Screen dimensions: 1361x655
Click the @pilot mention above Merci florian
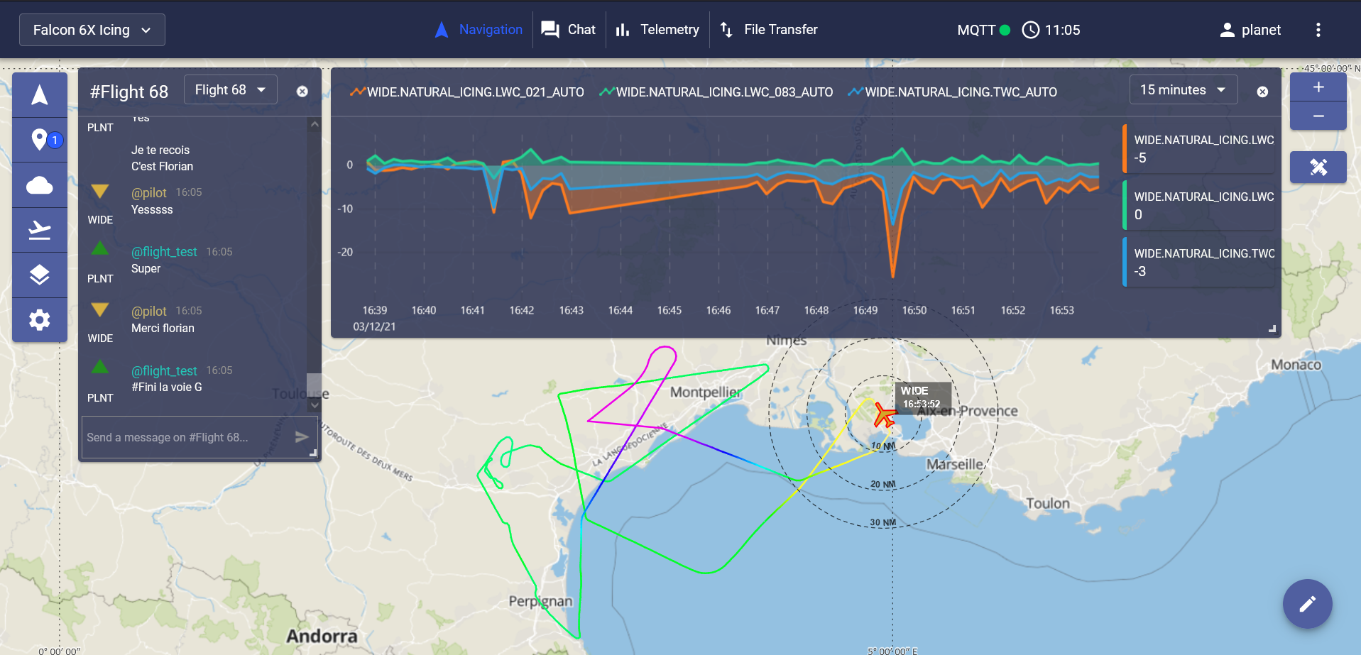[x=149, y=311]
